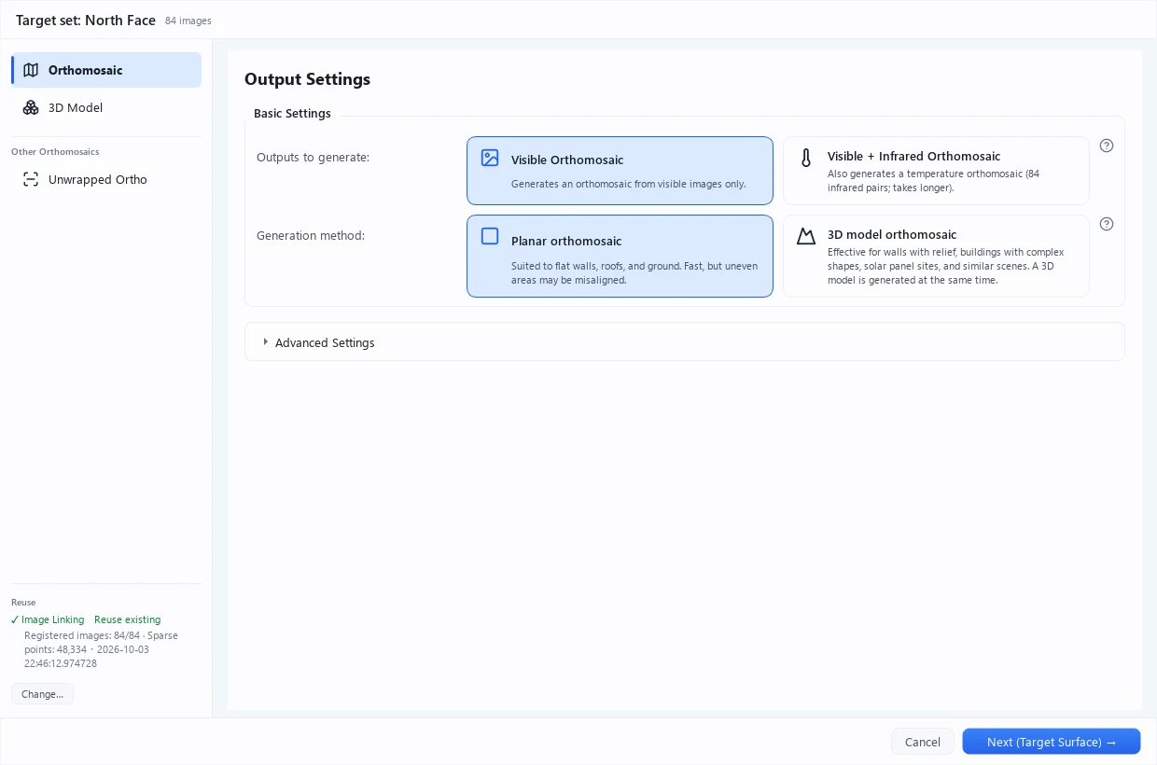This screenshot has height=765, width=1157.
Task: Click the Unwrapped Ortho bracket icon
Action: coord(31,179)
